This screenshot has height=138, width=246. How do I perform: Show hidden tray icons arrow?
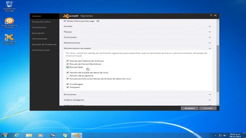click(x=216, y=135)
